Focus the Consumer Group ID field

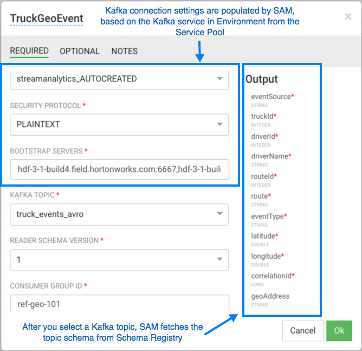[119, 303]
